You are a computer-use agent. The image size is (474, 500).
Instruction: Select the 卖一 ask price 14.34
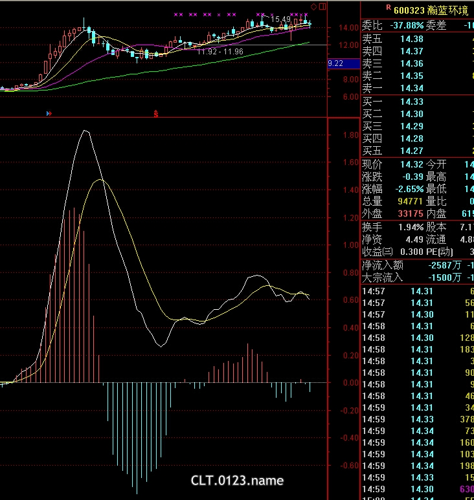coord(411,88)
